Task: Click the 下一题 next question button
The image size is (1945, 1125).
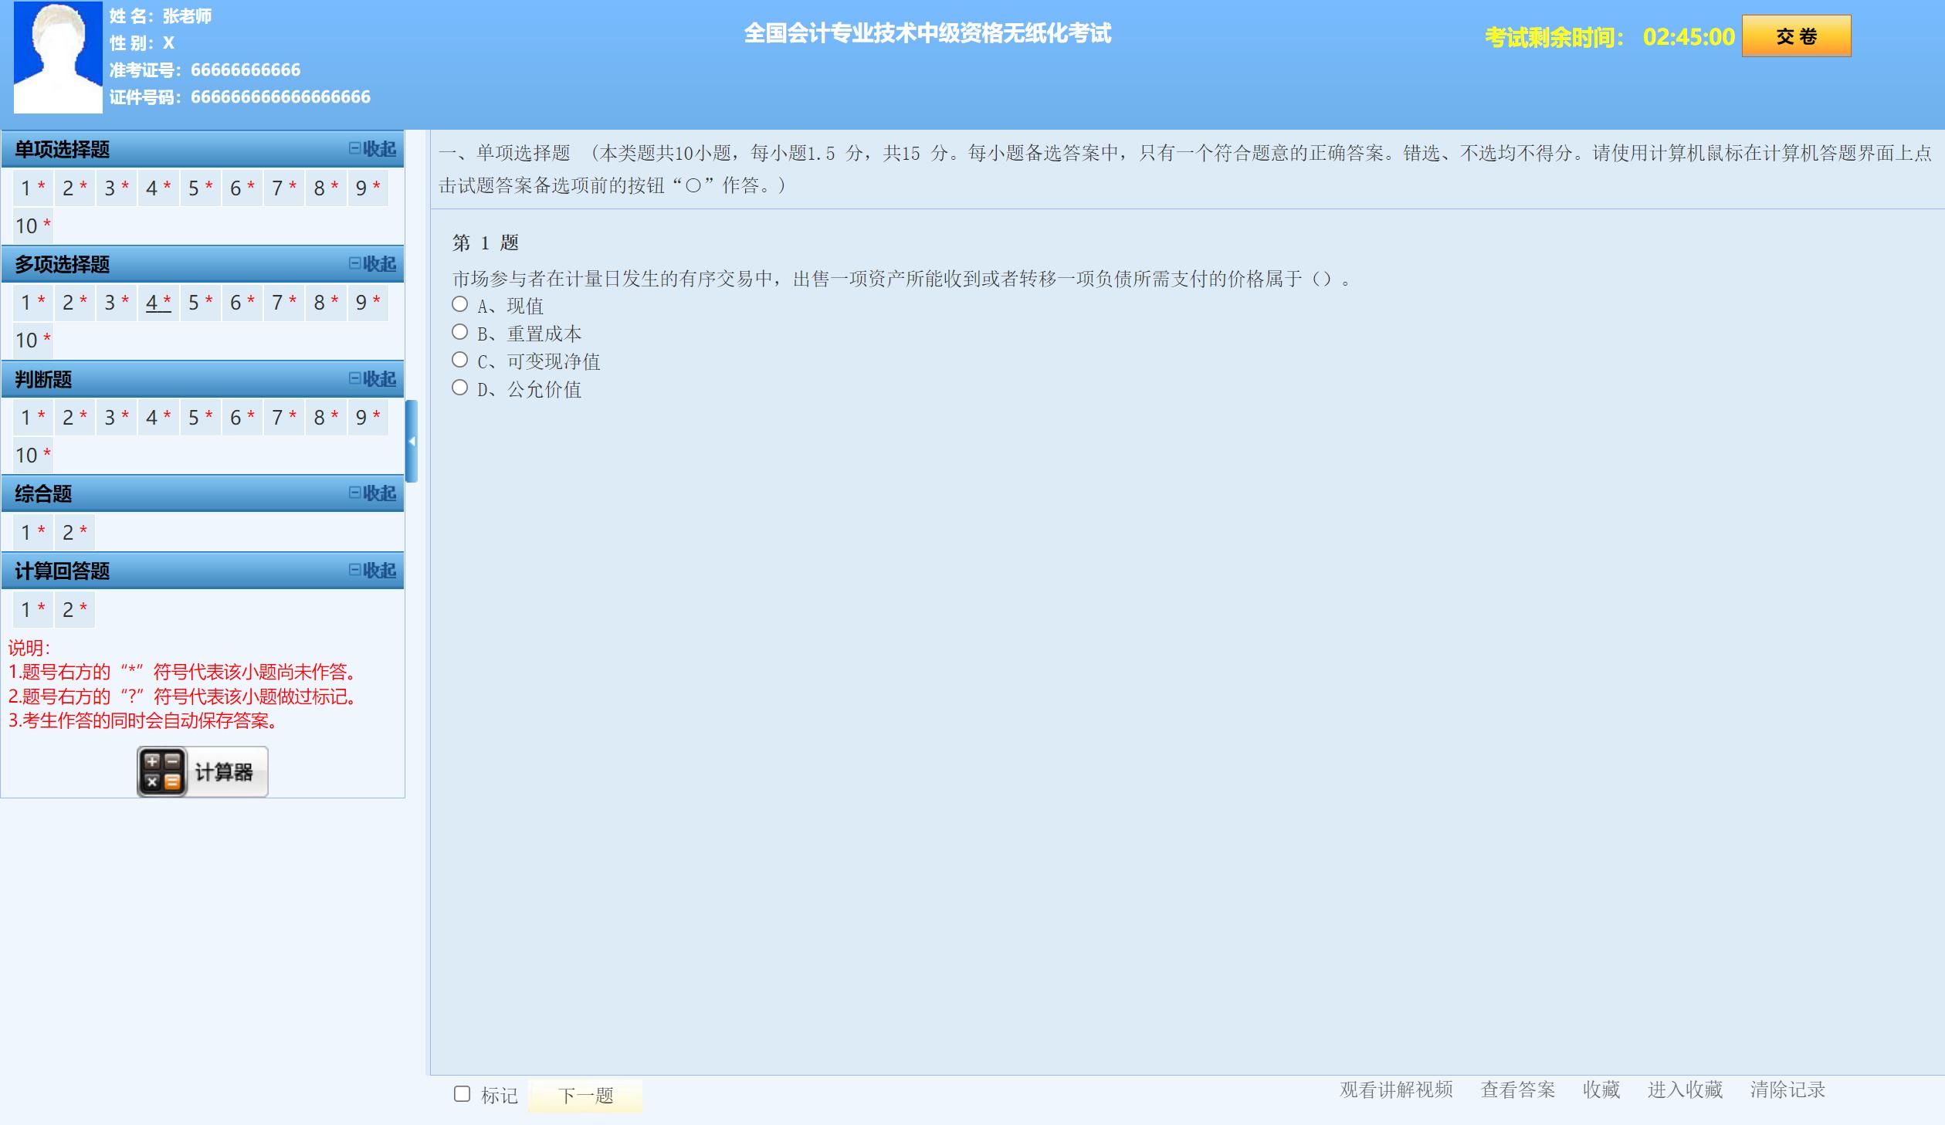Action: 585,1096
